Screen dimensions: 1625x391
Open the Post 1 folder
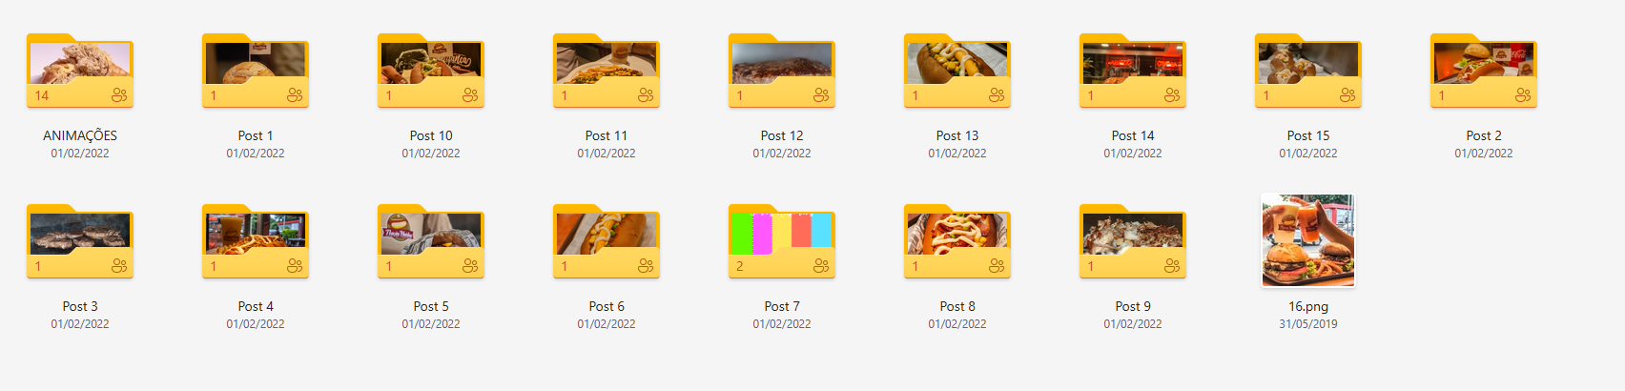(256, 71)
